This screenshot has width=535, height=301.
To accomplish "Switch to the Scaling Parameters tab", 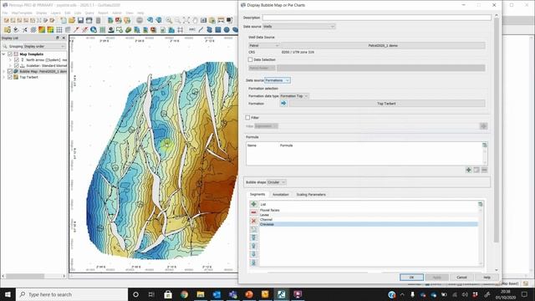I will [x=311, y=195].
